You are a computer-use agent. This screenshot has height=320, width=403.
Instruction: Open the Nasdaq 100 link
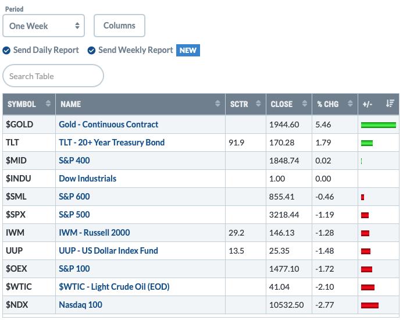[80, 304]
